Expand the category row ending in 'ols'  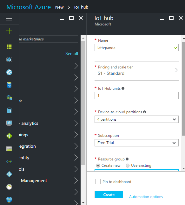49,169
